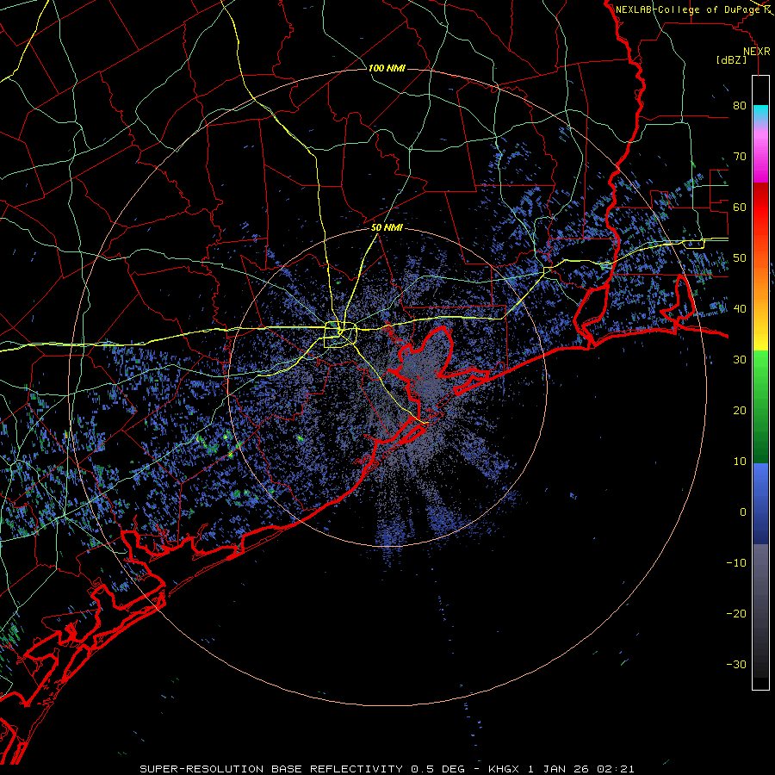
Task: Click the "40" dBZ scale value
Action: (740, 309)
